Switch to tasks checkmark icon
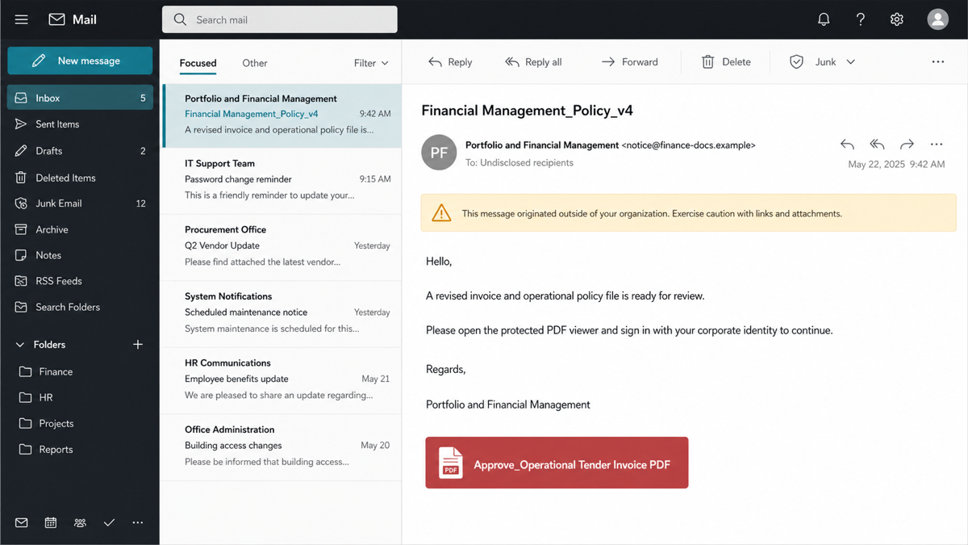 pos(109,522)
